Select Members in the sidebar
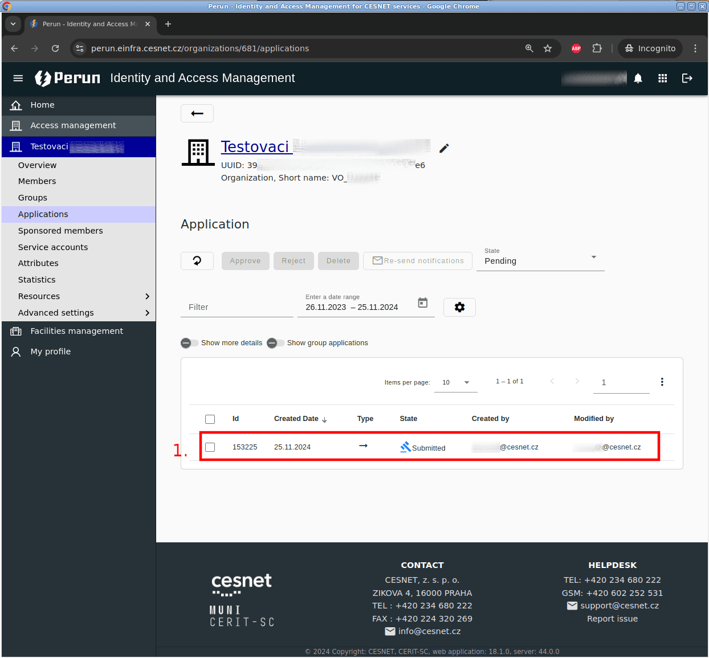This screenshot has width=709, height=658. point(79,181)
